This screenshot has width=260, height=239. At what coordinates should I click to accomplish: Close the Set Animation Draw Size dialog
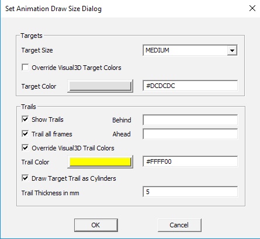(x=252, y=8)
